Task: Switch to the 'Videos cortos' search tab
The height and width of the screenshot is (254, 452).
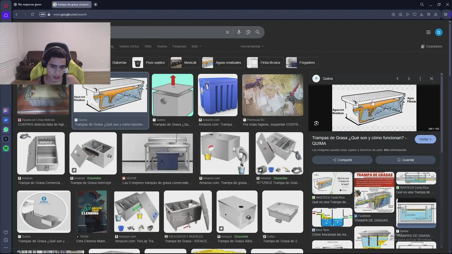Action: [129, 46]
